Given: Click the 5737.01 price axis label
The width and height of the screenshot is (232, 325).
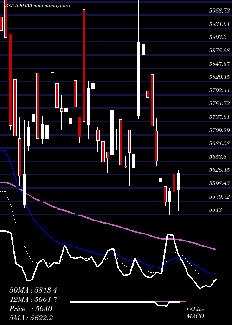Looking at the screenshot, I should pyautogui.click(x=219, y=117).
